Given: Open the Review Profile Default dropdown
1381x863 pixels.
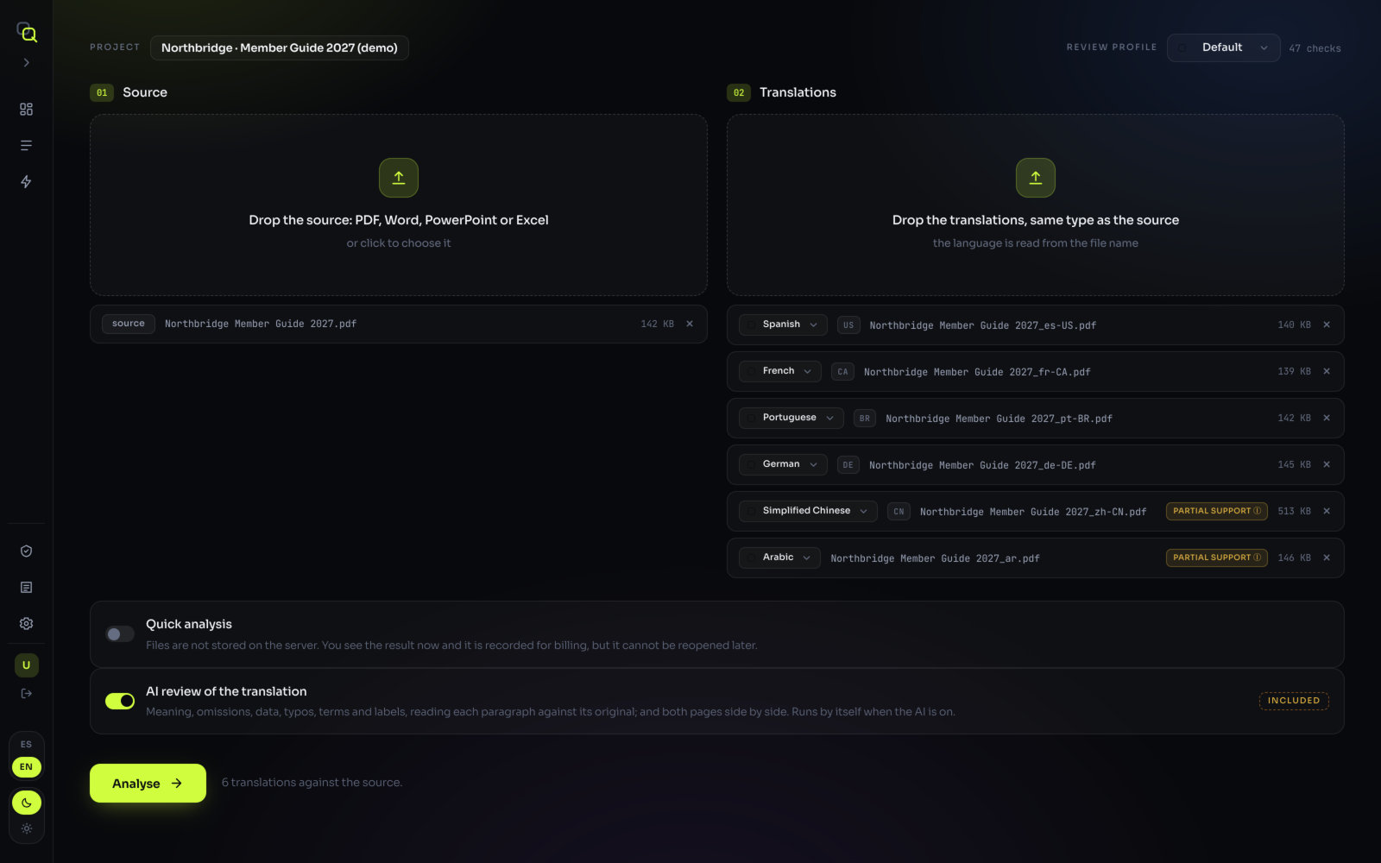Looking at the screenshot, I should tap(1224, 47).
